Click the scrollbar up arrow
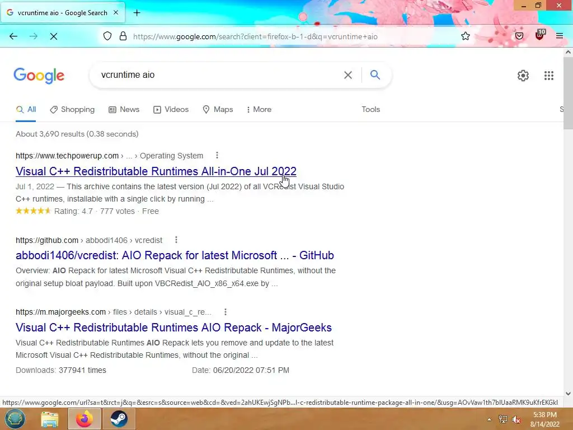Viewport: 573px width, 430px height. [568, 52]
